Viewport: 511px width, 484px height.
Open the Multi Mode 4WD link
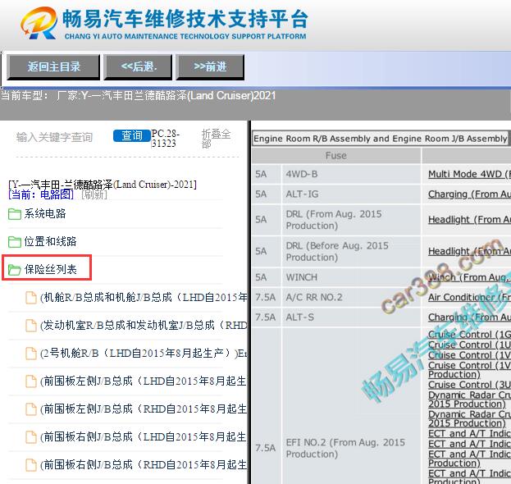[469, 175]
